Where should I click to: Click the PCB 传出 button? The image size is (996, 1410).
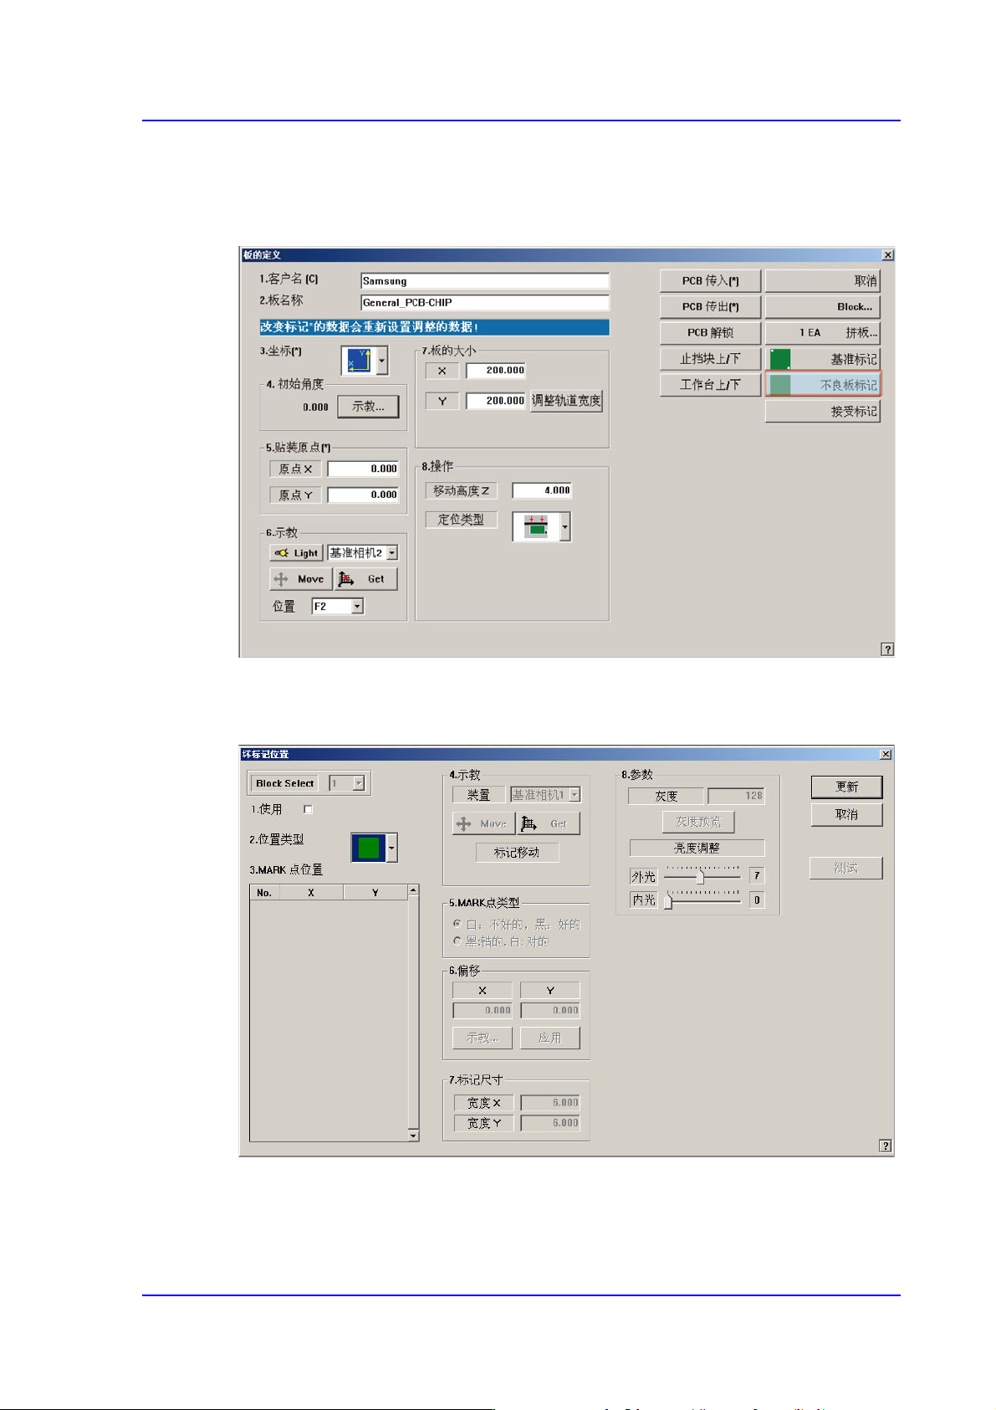pos(710,307)
